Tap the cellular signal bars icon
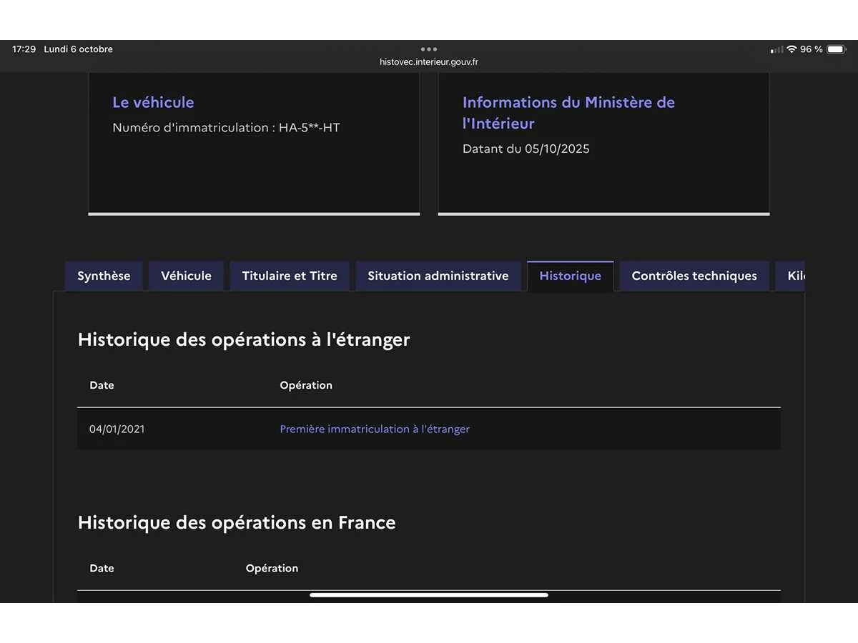 [776, 50]
